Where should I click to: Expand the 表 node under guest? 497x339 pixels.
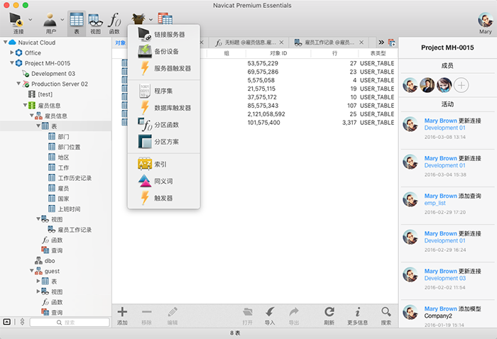[x=38, y=281]
